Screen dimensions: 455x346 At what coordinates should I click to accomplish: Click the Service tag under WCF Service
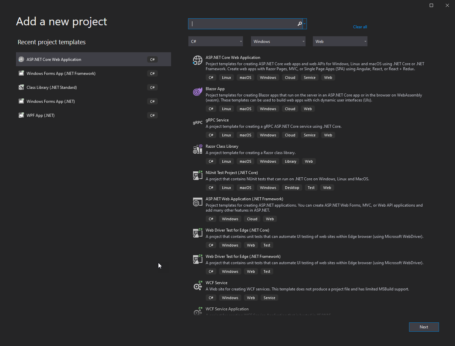pos(269,298)
